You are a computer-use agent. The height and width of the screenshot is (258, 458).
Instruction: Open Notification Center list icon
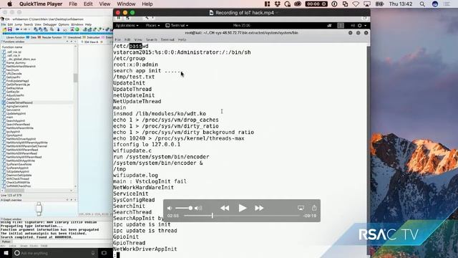click(447, 4)
